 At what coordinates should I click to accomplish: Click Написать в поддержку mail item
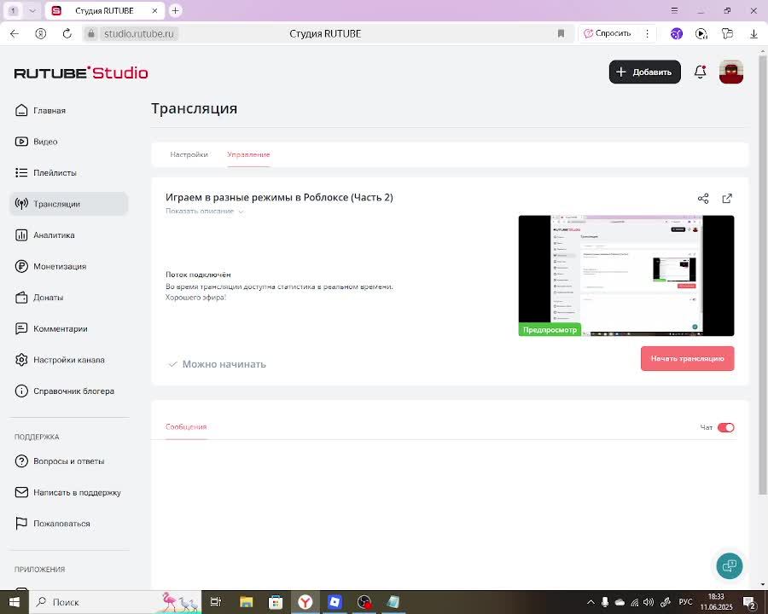(67, 493)
